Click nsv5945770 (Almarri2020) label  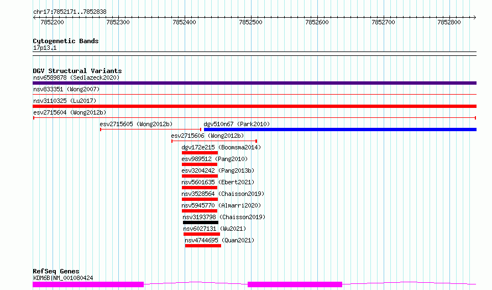pos(221,205)
